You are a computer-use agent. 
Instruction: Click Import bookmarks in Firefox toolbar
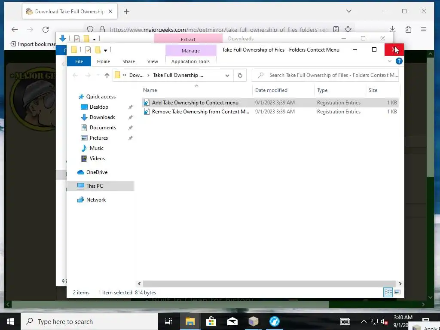(x=33, y=44)
